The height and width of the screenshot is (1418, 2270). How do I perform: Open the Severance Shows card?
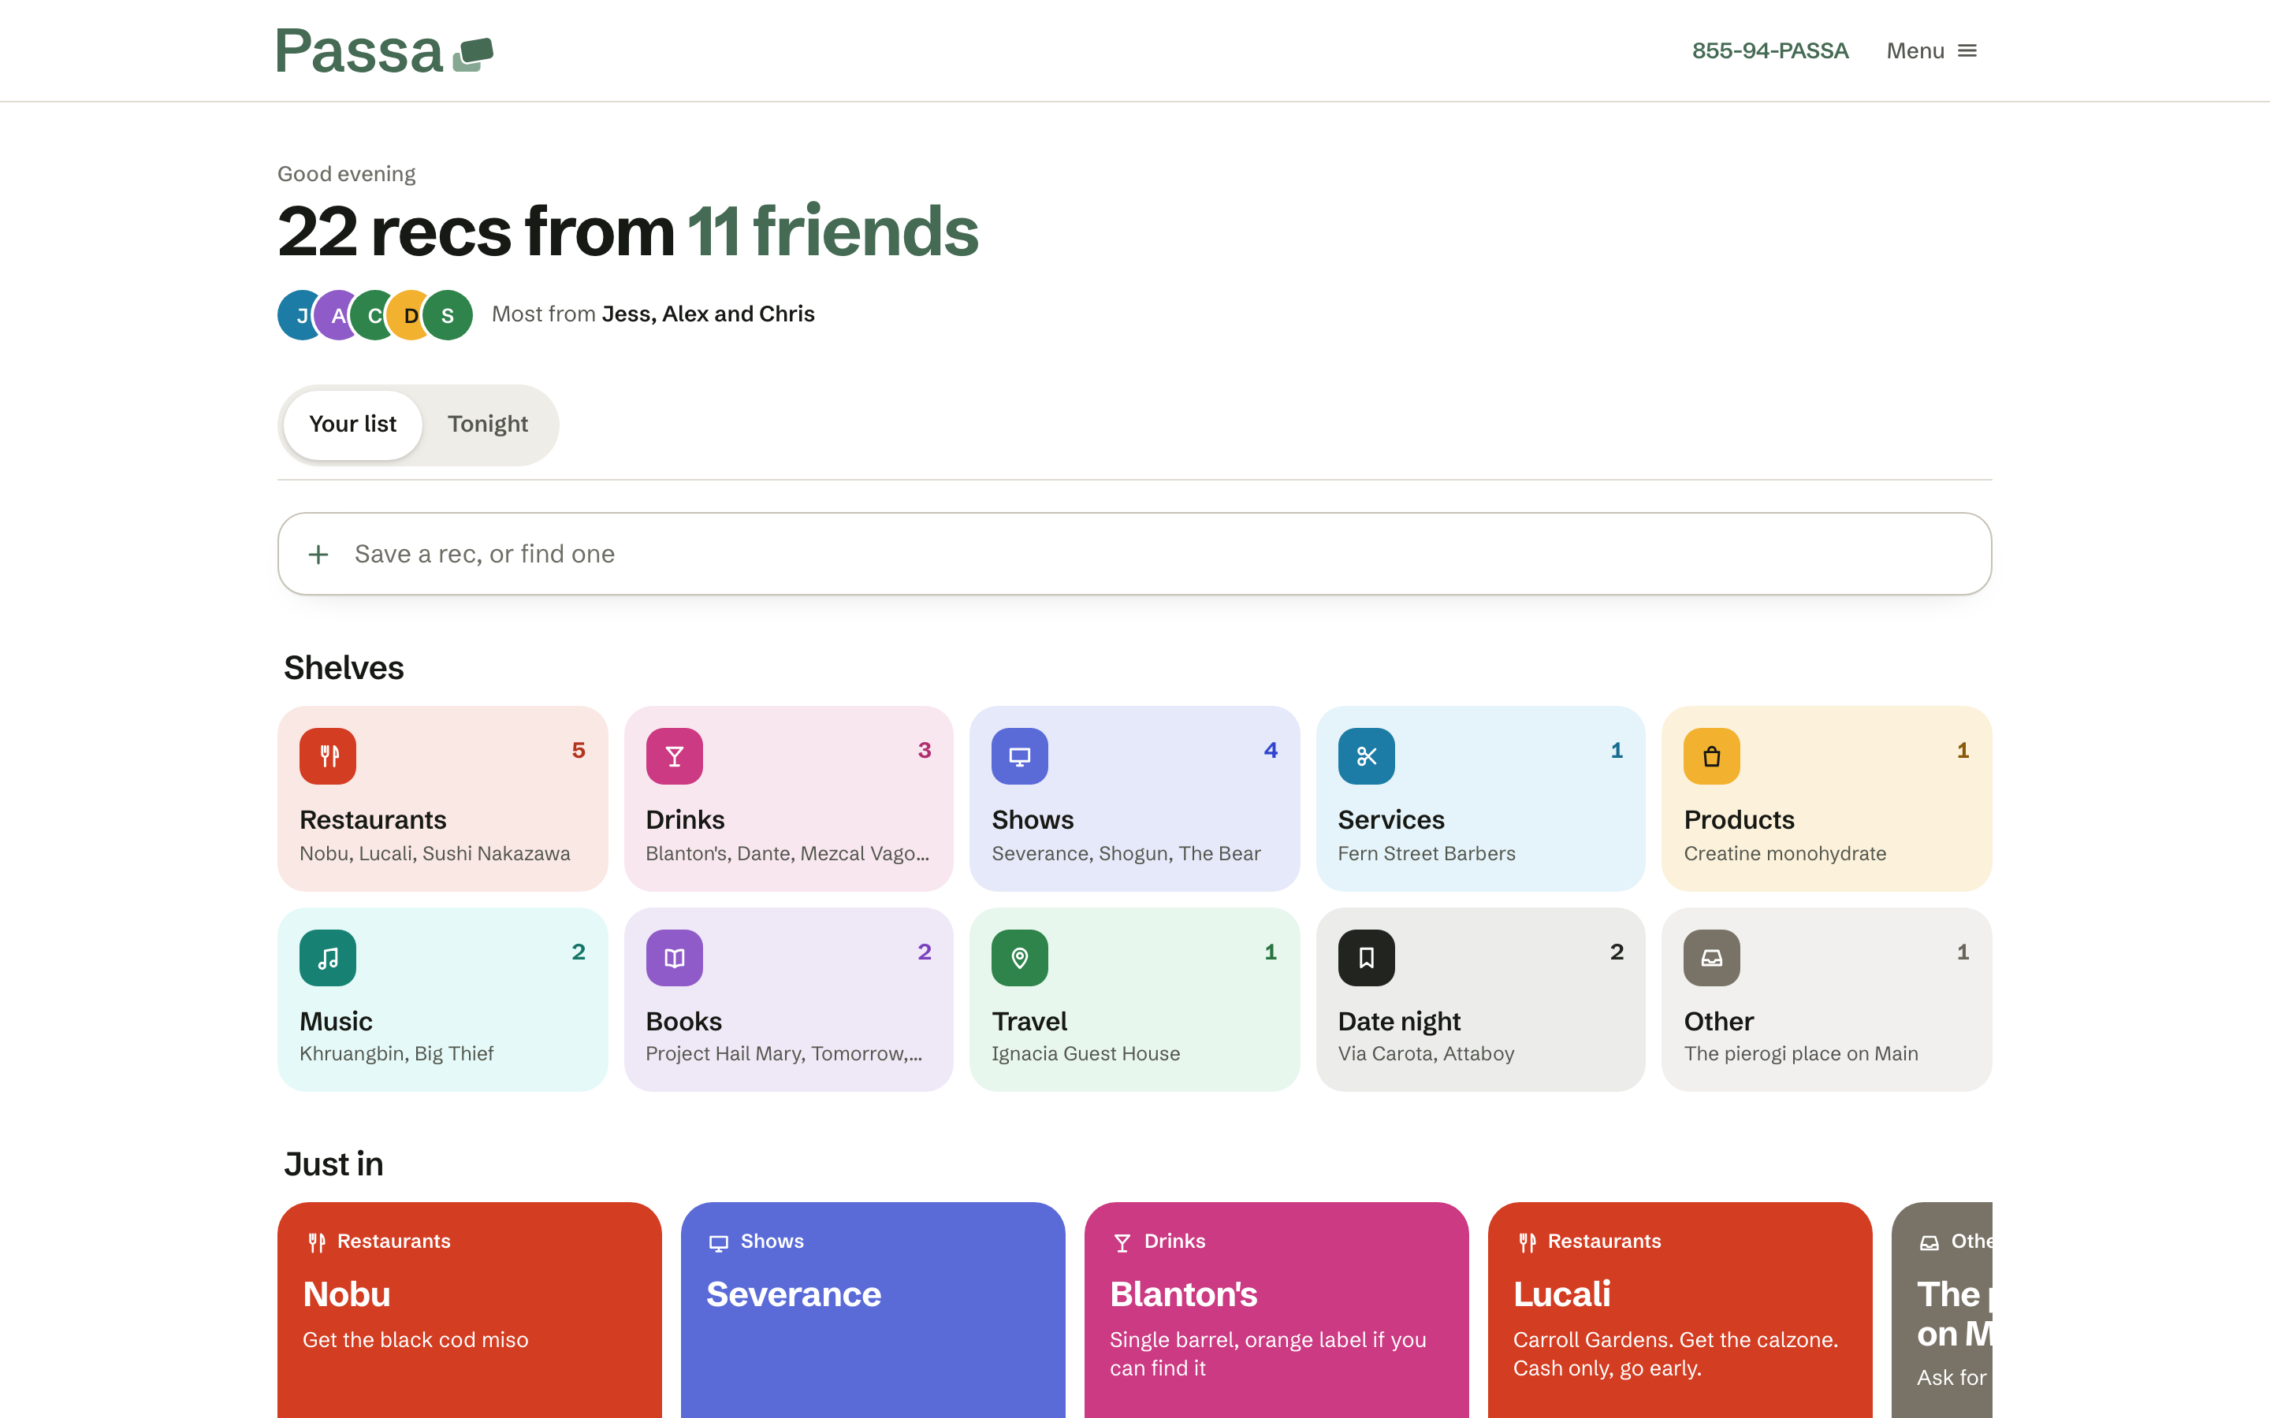[x=873, y=1310]
